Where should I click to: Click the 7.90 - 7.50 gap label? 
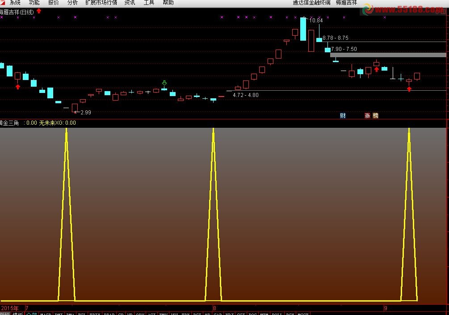click(344, 49)
